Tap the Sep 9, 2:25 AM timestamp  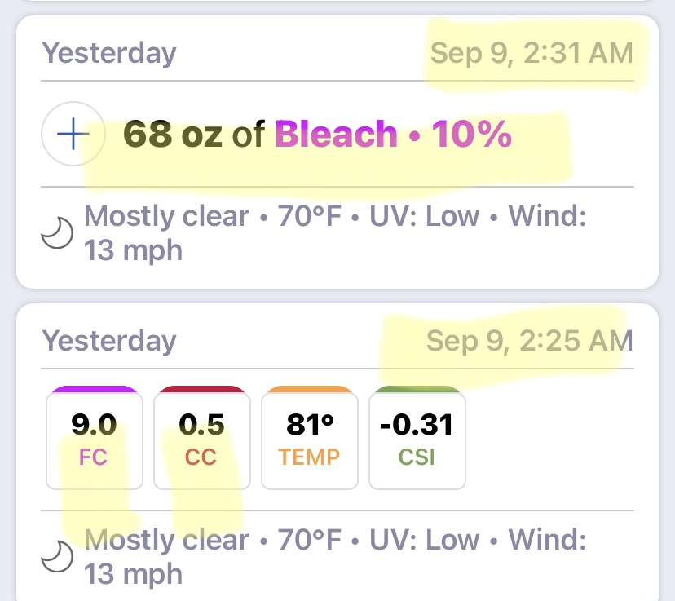(530, 342)
